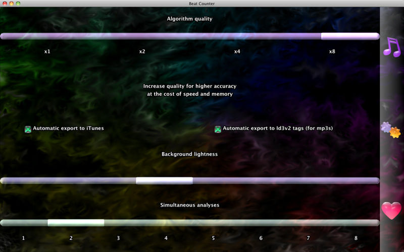Click the pink heart sidebar icon
404x252 pixels.
tap(391, 211)
